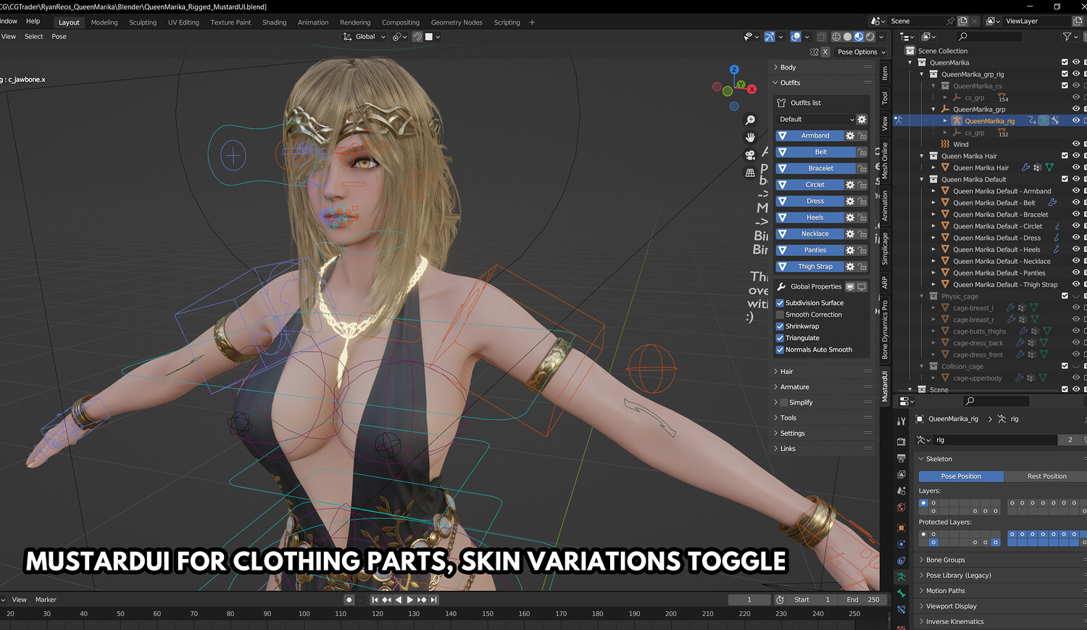This screenshot has width=1087, height=630.
Task: Uncheck Subdivision Surface option
Action: [x=780, y=303]
